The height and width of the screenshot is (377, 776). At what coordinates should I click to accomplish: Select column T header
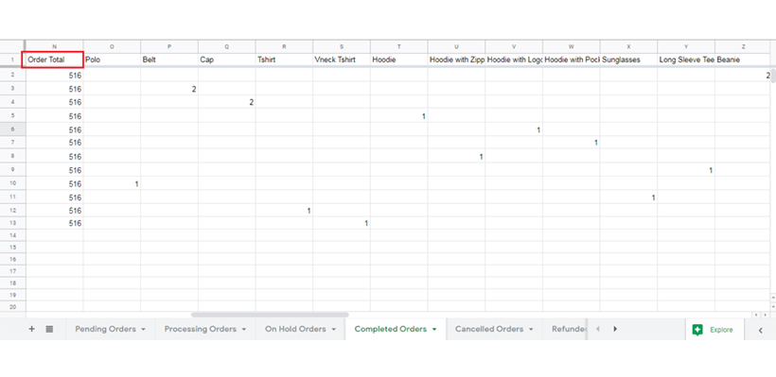tap(399, 46)
